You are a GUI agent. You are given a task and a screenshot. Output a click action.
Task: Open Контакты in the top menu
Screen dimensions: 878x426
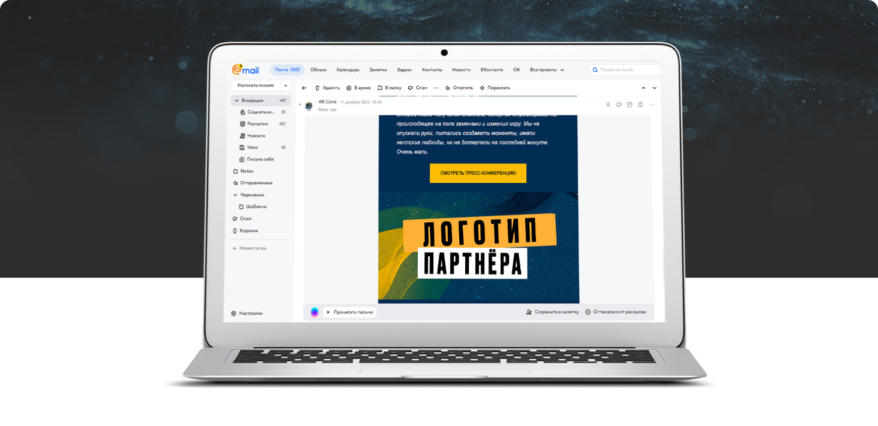(432, 70)
